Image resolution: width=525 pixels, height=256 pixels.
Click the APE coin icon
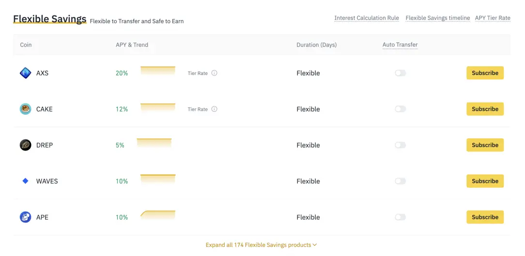26,217
